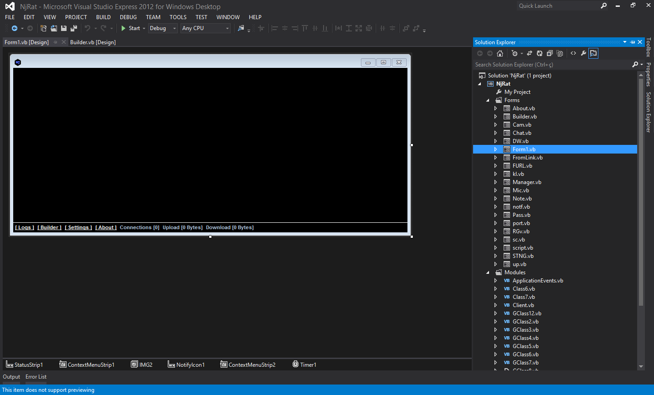This screenshot has width=654, height=395.
Task: Select Sync with Active Document in Solution Explorer
Action: coord(529,53)
